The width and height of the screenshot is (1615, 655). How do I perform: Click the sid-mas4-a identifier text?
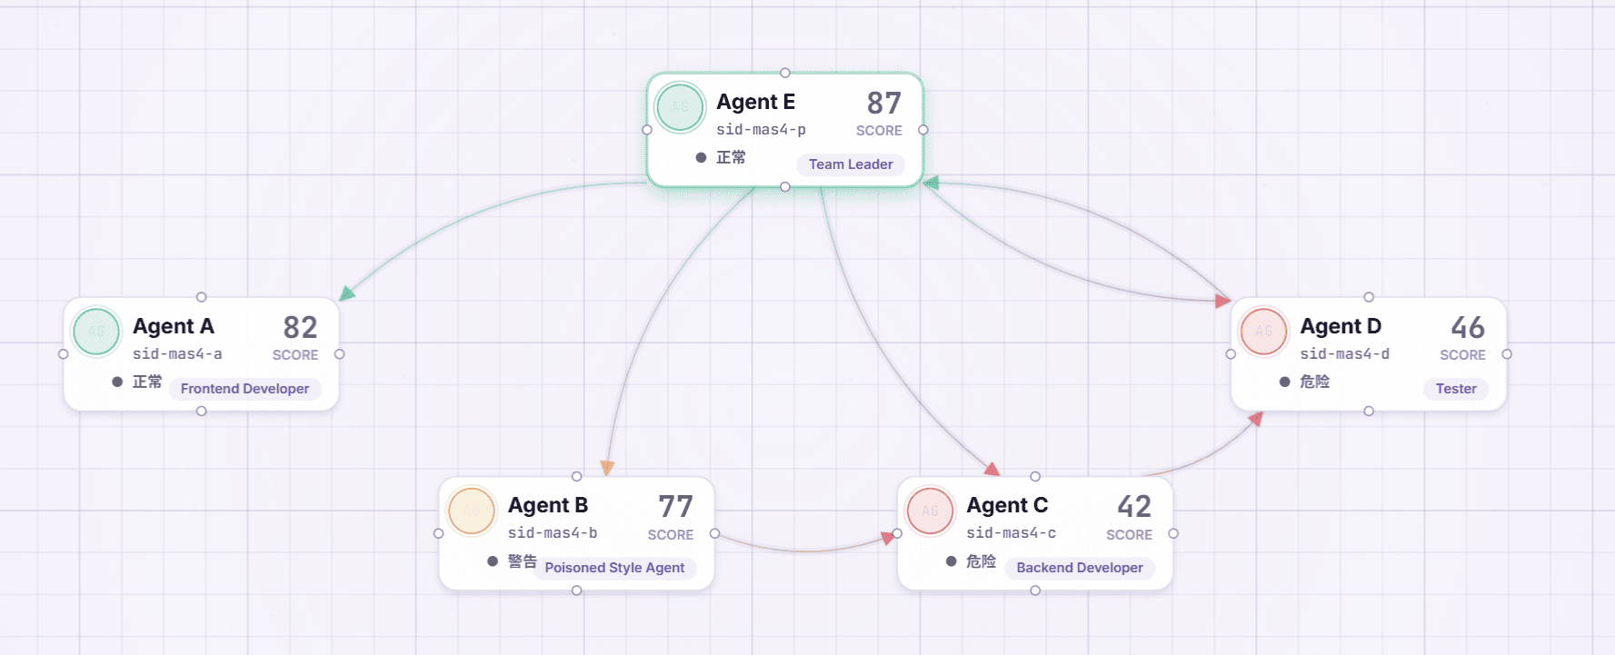pos(177,354)
